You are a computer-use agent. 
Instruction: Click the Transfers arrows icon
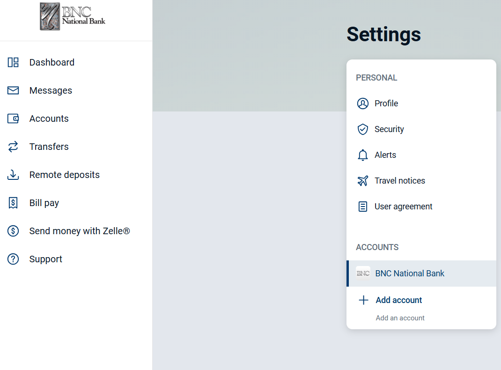pyautogui.click(x=13, y=147)
